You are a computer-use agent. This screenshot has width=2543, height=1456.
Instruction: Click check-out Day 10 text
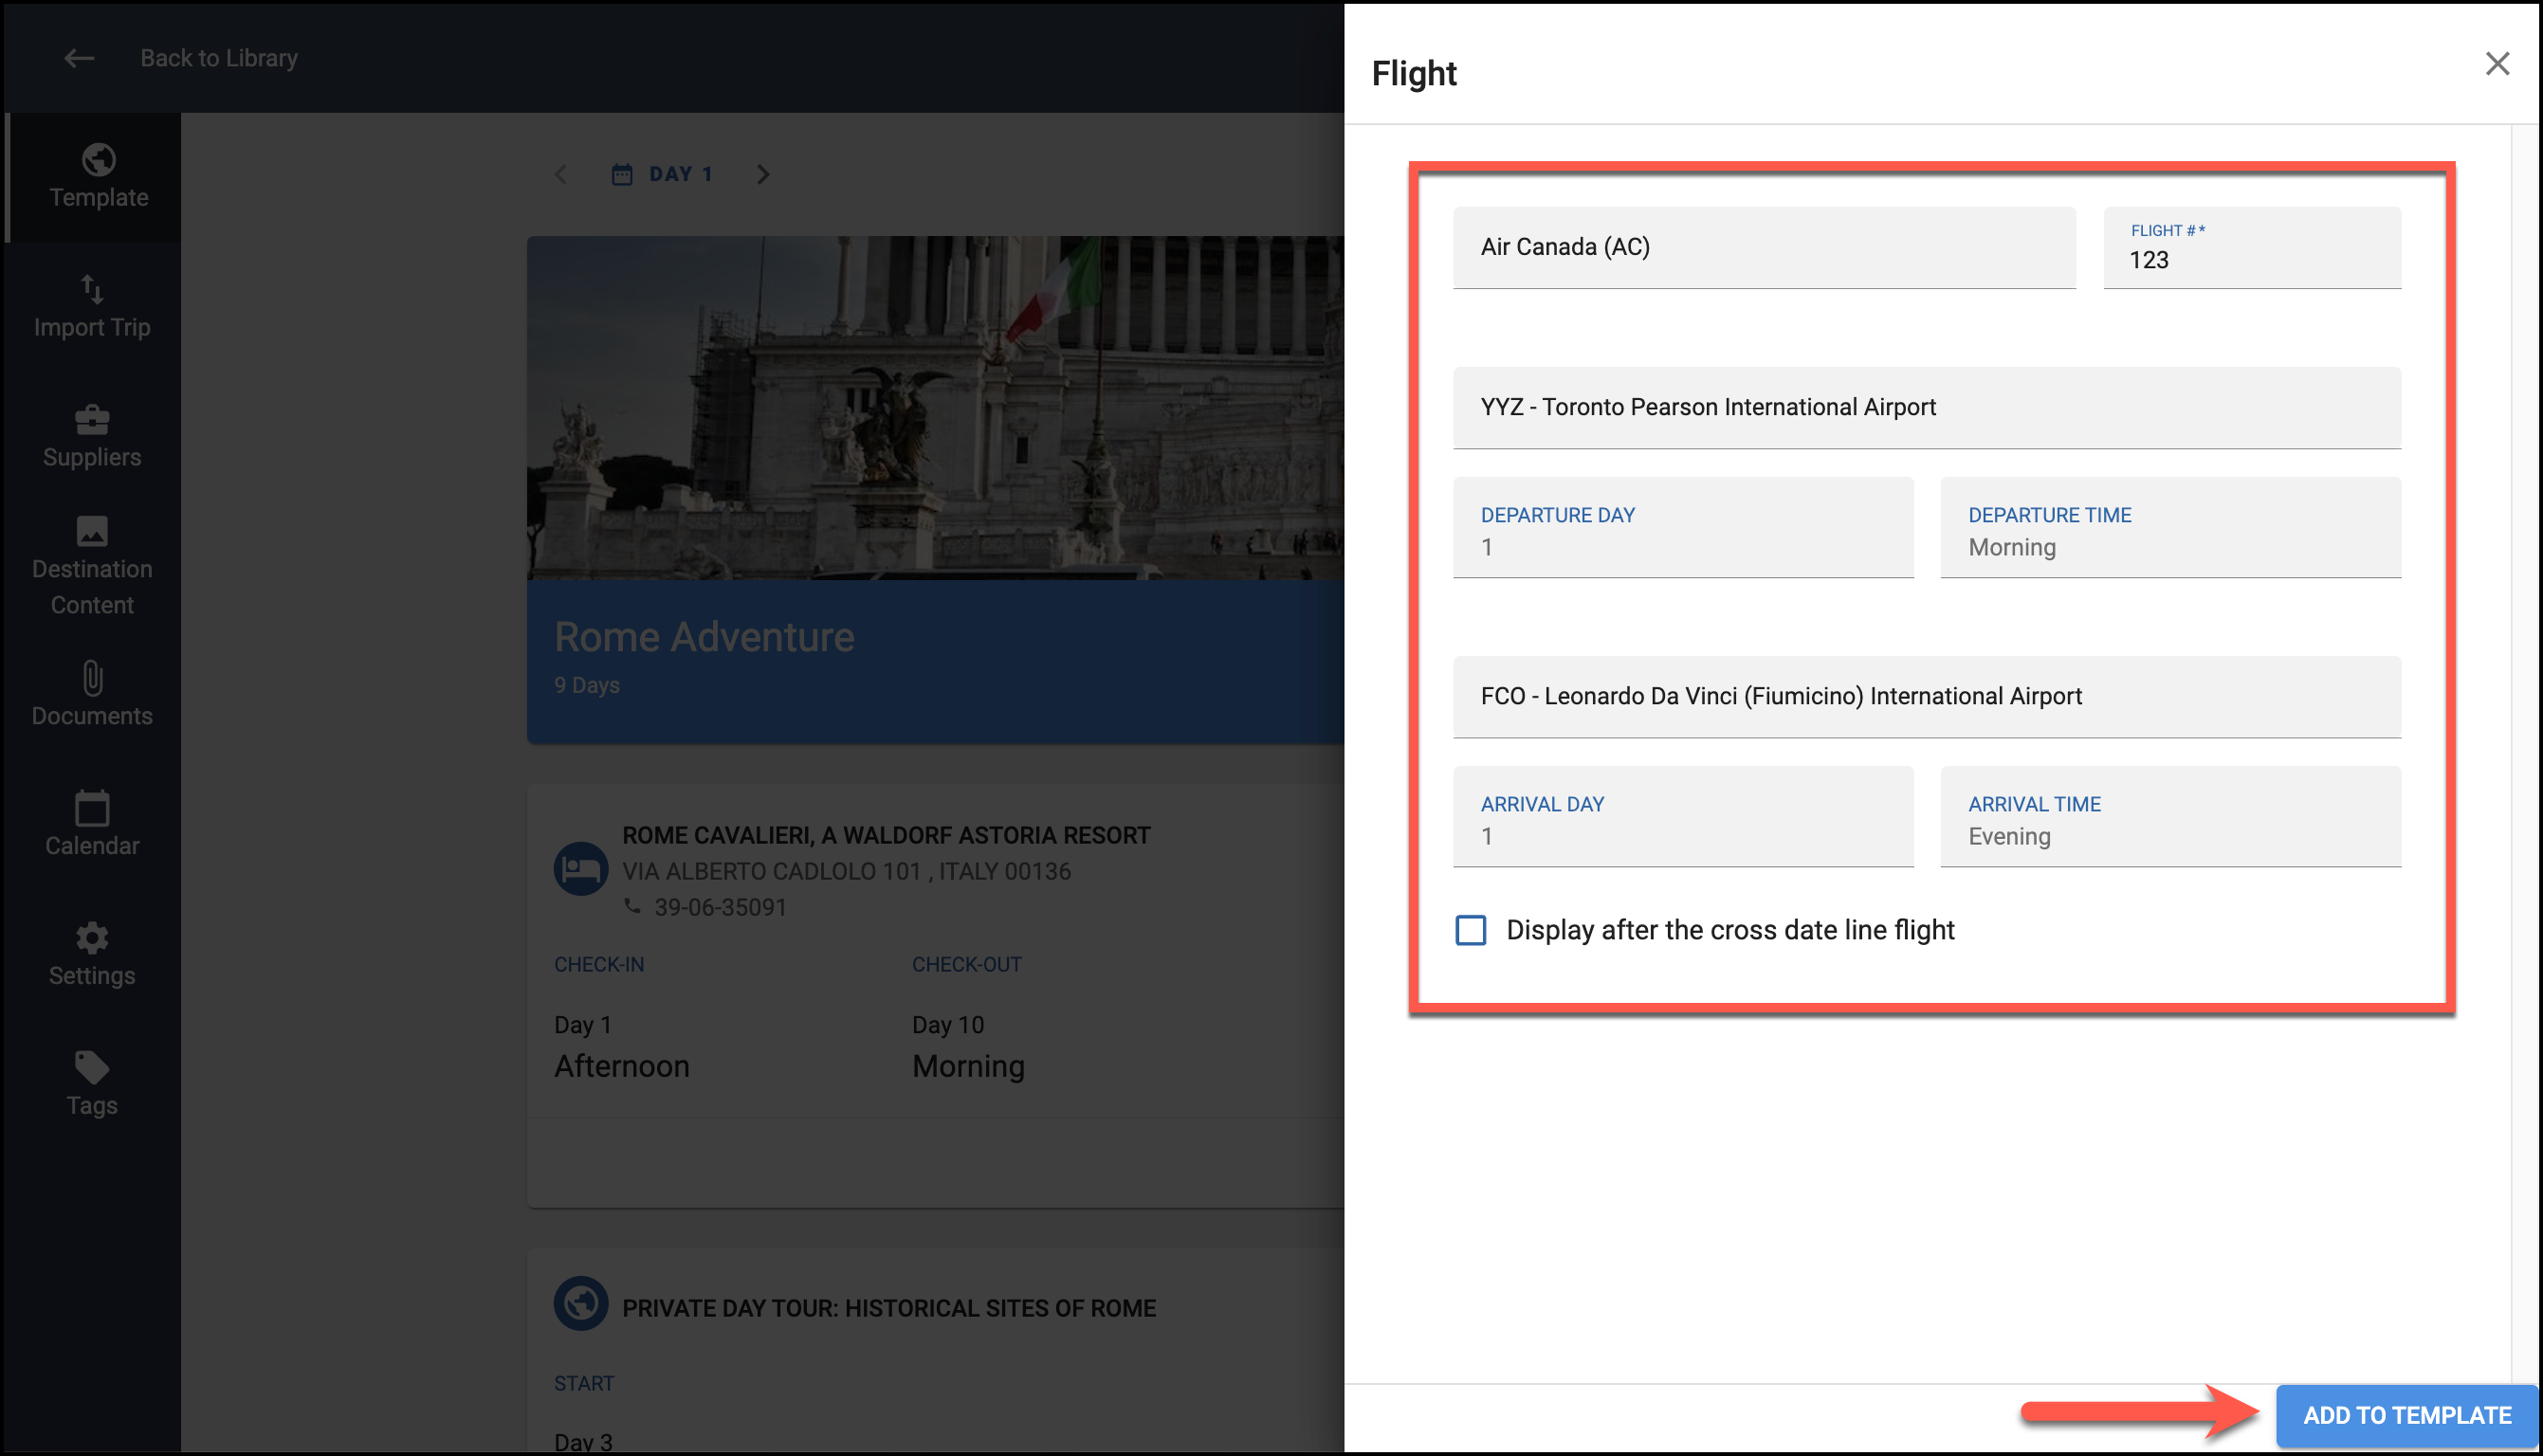(x=948, y=1025)
